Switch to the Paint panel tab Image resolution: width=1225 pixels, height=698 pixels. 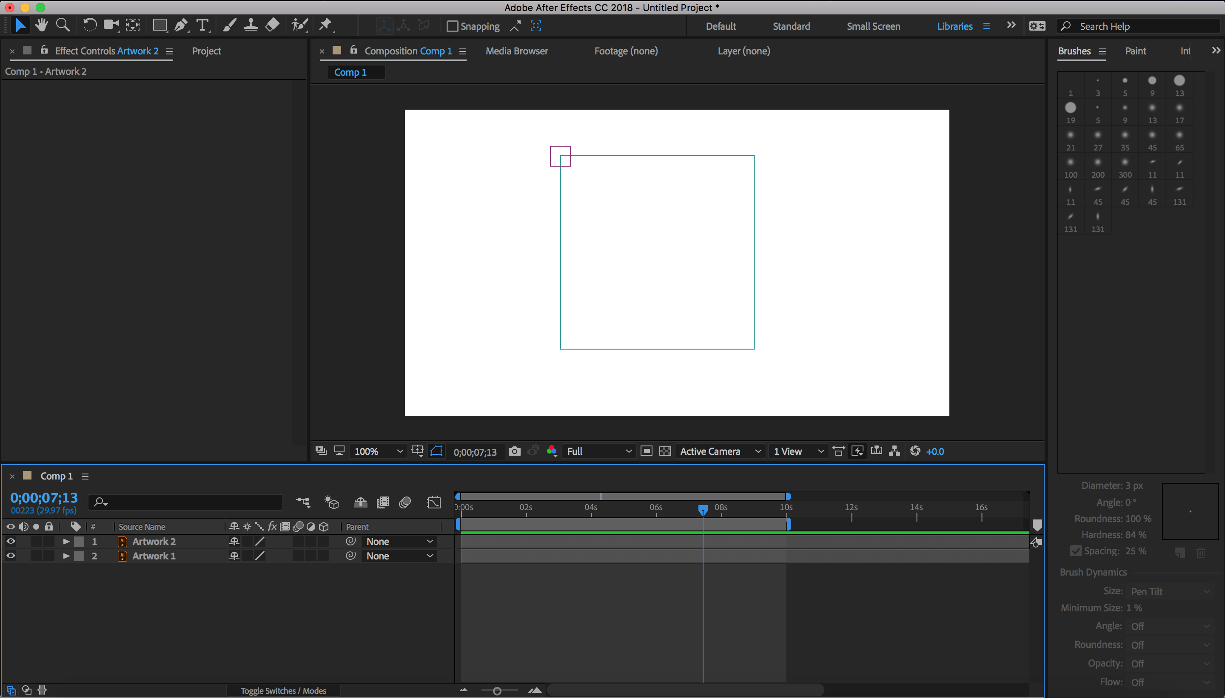click(1135, 51)
